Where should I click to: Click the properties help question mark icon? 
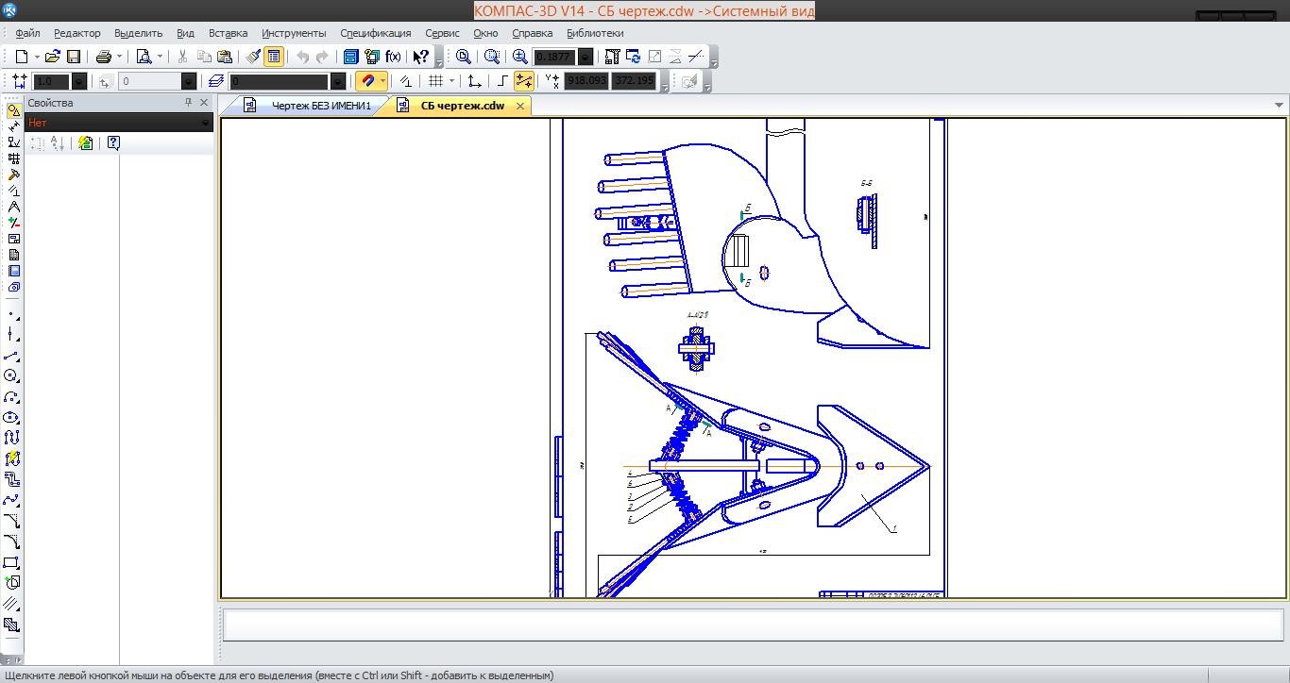(113, 143)
